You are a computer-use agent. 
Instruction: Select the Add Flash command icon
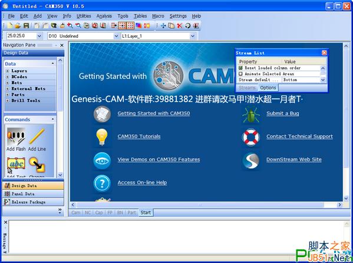(x=16, y=137)
